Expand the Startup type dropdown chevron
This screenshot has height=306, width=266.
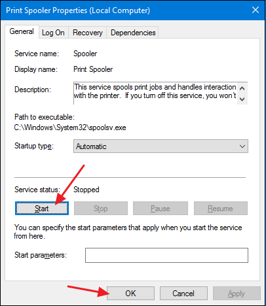(242, 146)
